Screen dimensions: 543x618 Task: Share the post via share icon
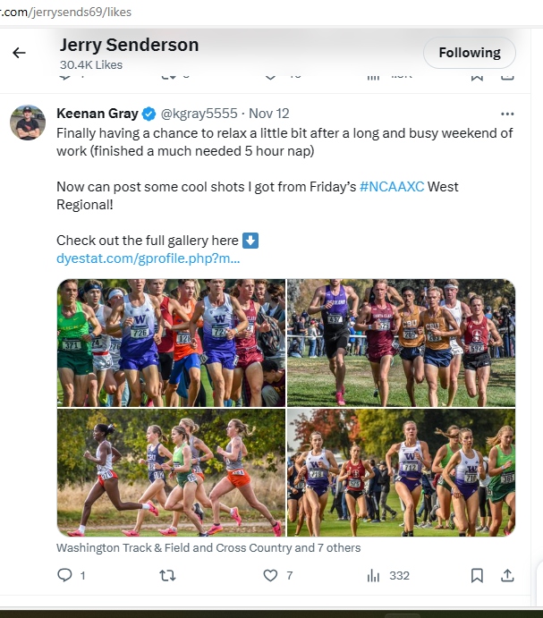pyautogui.click(x=506, y=576)
